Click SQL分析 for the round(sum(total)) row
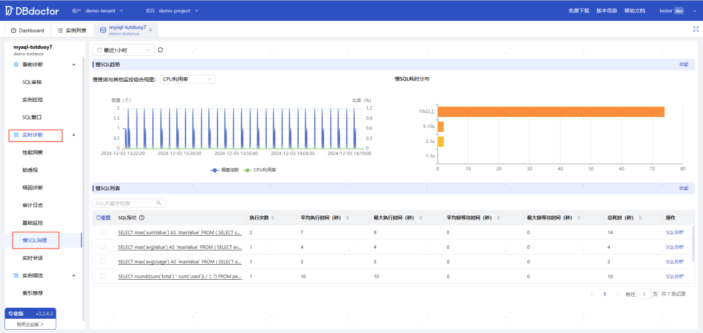 pos(675,277)
